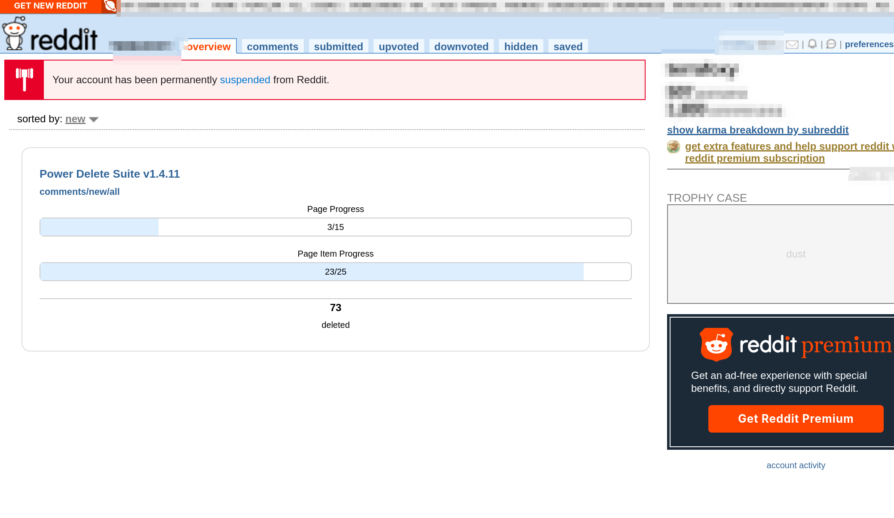Open the mail envelope inbox icon
This screenshot has height=518, width=894.
(792, 44)
